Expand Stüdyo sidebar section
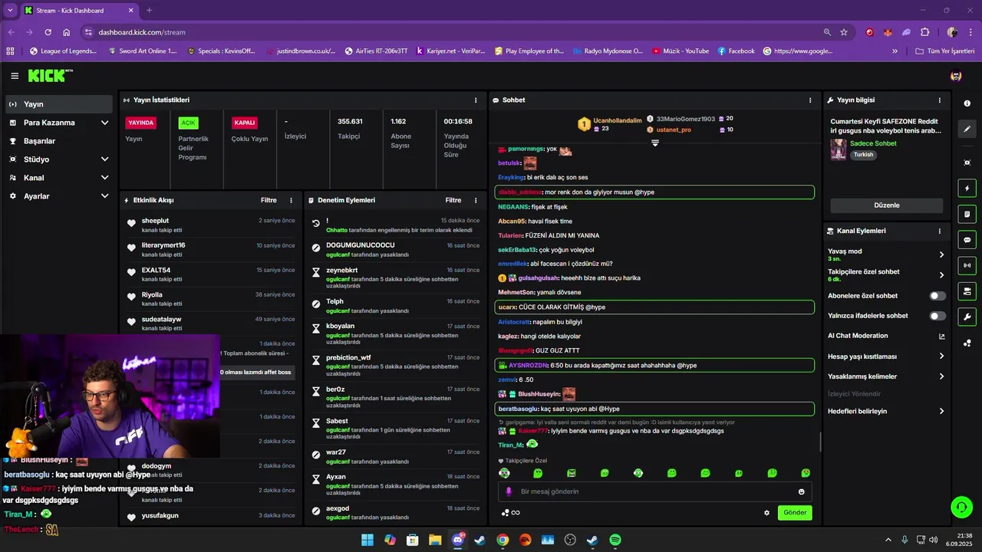 (104, 159)
